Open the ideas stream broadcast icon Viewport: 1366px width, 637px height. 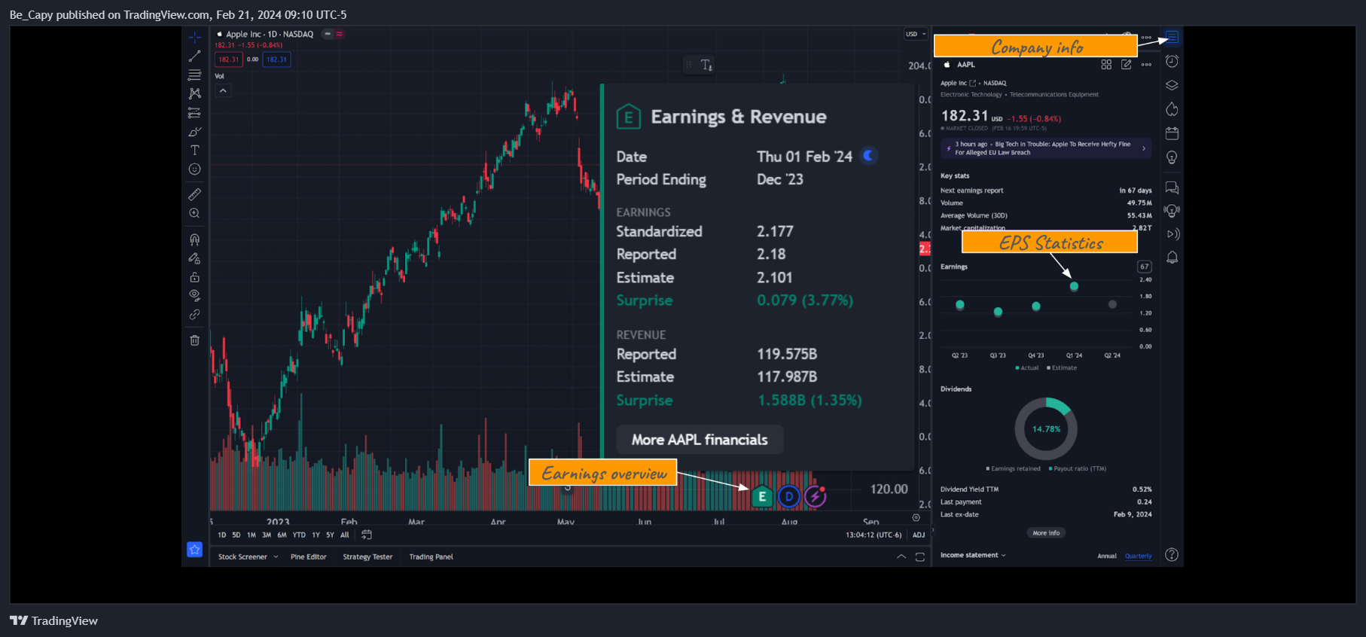1172,211
